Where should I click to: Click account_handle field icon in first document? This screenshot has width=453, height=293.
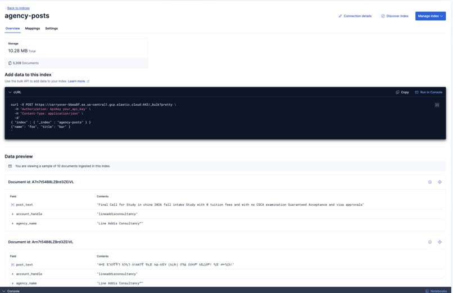12,214
